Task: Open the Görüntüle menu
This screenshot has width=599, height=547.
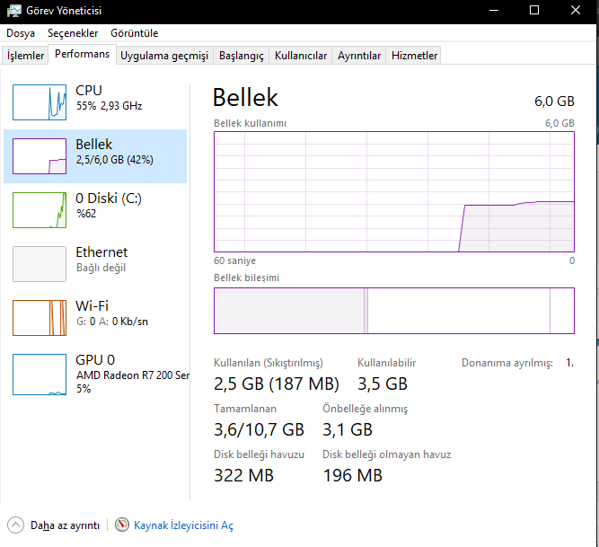Action: [134, 33]
